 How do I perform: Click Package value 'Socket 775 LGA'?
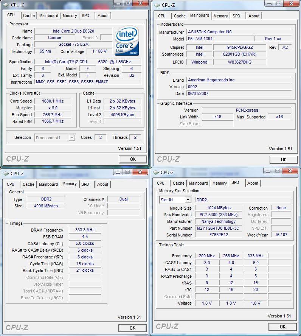coord(73,44)
